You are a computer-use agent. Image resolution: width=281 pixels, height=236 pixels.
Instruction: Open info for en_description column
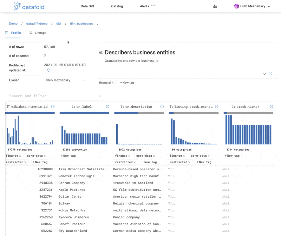pyautogui.click(x=162, y=107)
